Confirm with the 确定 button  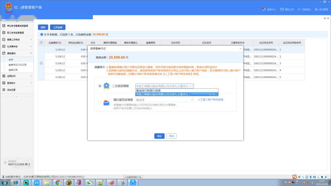click(159, 136)
